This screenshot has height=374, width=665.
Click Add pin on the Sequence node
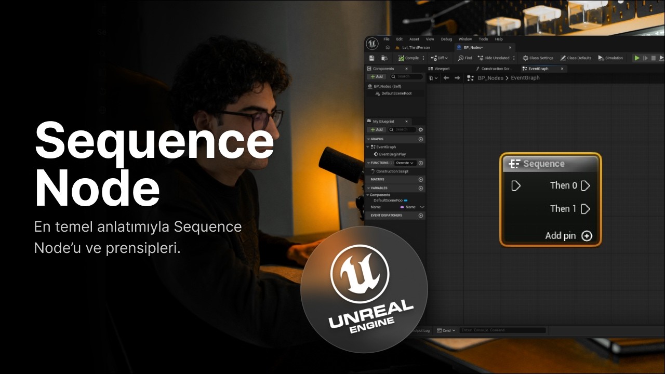tap(568, 236)
